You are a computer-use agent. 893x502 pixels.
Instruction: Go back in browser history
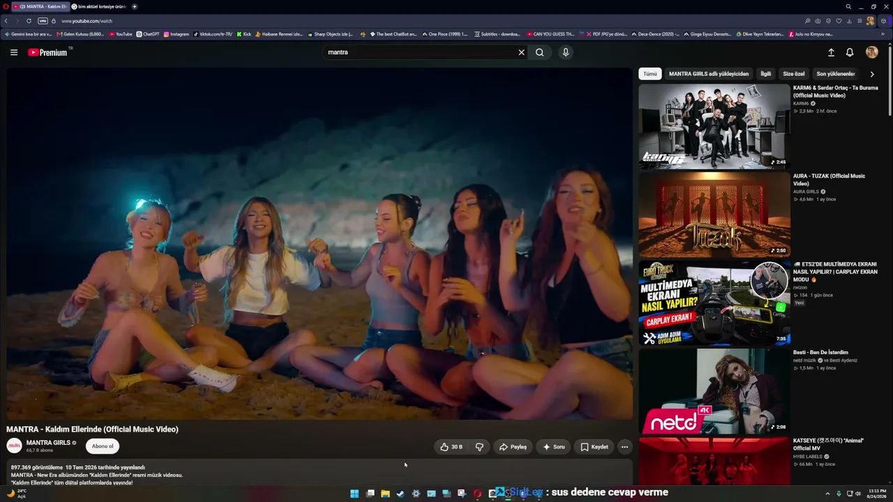6,21
